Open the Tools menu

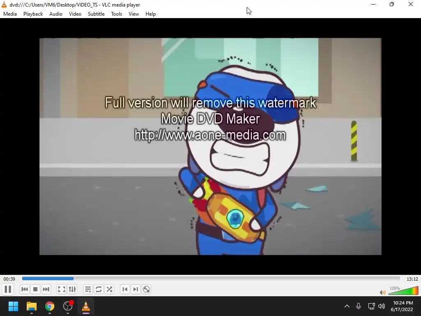[x=116, y=14]
